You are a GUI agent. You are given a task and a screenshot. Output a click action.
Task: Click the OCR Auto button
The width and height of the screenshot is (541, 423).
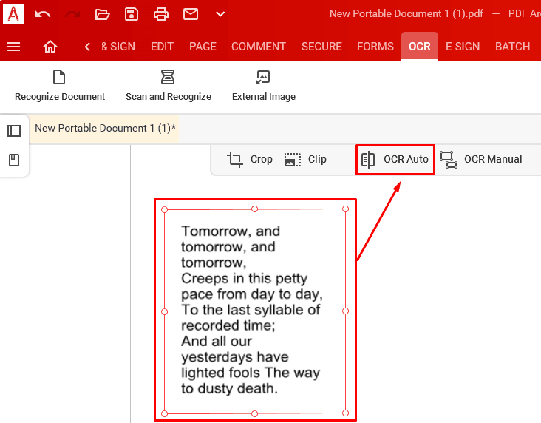(x=395, y=159)
